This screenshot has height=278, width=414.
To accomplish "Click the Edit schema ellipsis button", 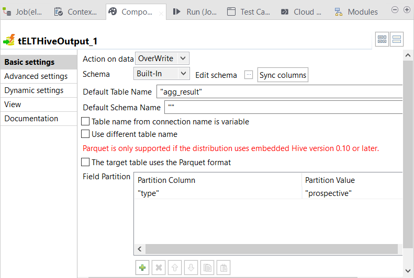I will 249,75.
